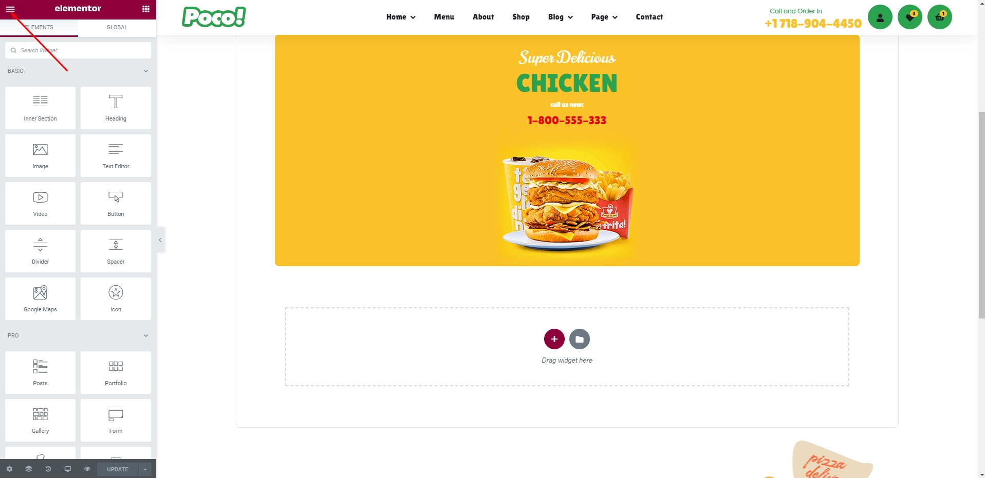Open the Navigator layers icon
985x478 pixels.
tap(29, 469)
